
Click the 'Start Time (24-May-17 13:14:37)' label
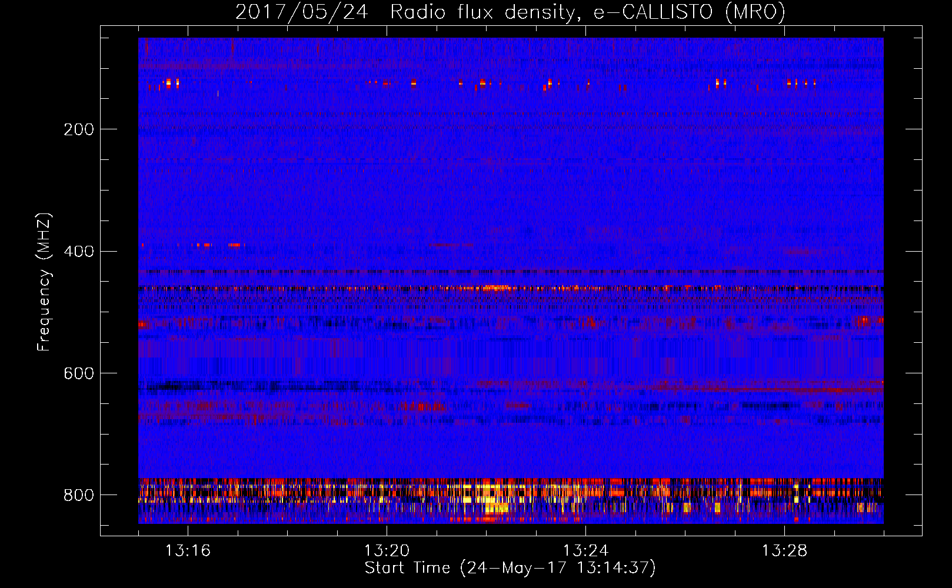pyautogui.click(x=510, y=568)
